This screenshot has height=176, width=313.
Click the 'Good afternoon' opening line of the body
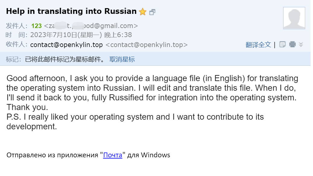36,78
